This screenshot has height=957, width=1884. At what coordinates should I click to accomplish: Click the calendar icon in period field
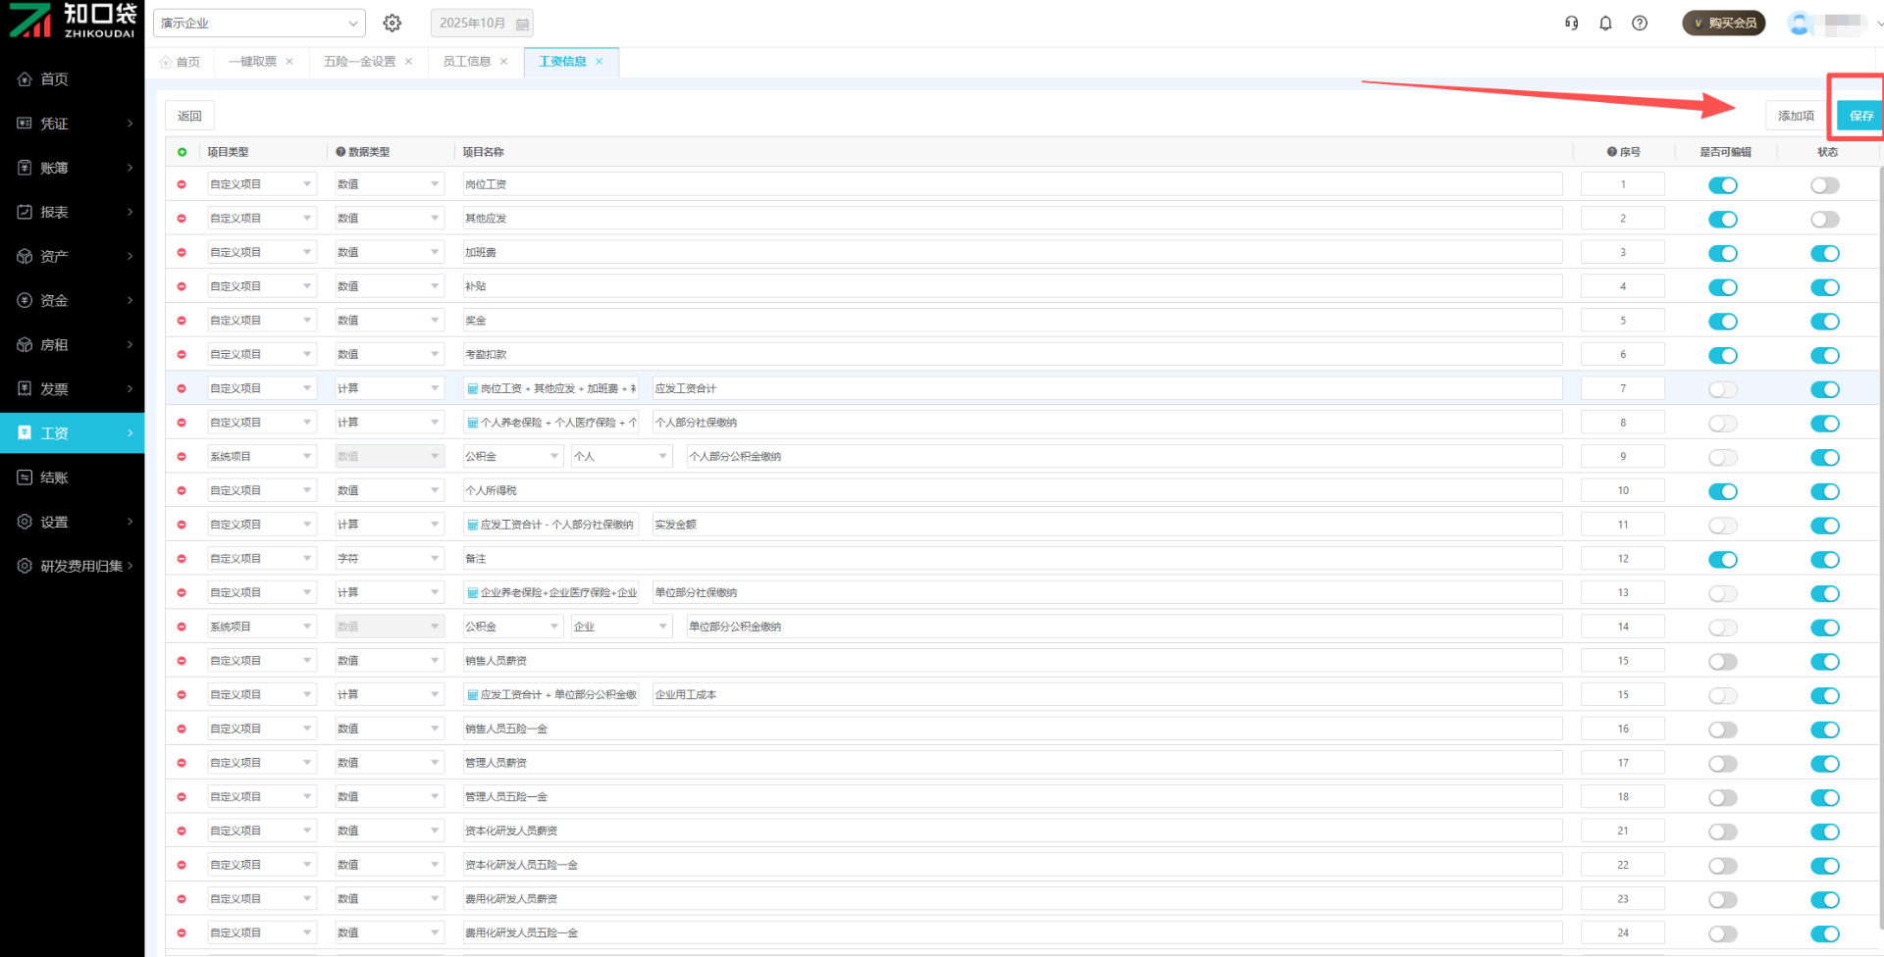pos(523,24)
